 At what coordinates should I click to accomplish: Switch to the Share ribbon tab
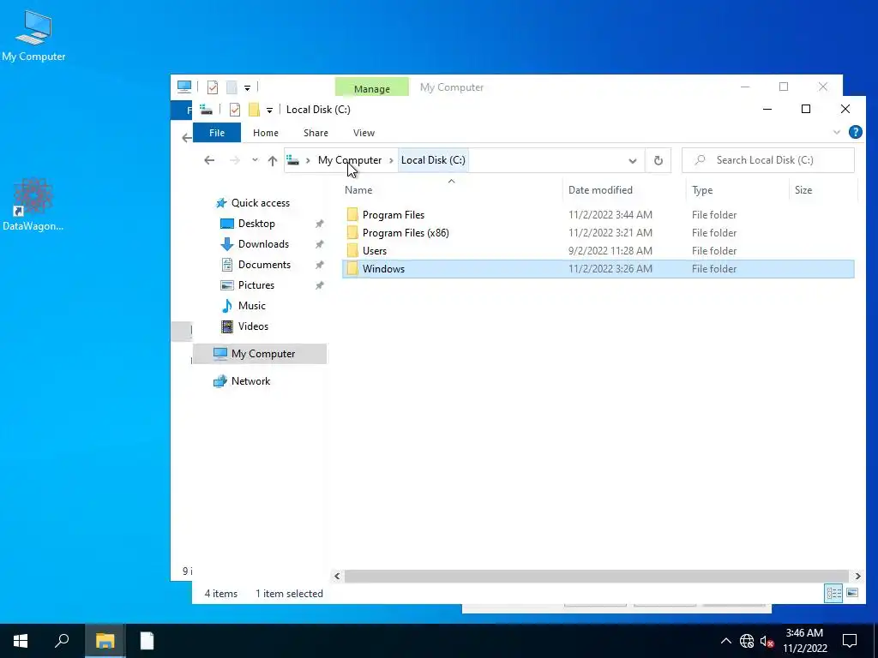316,133
